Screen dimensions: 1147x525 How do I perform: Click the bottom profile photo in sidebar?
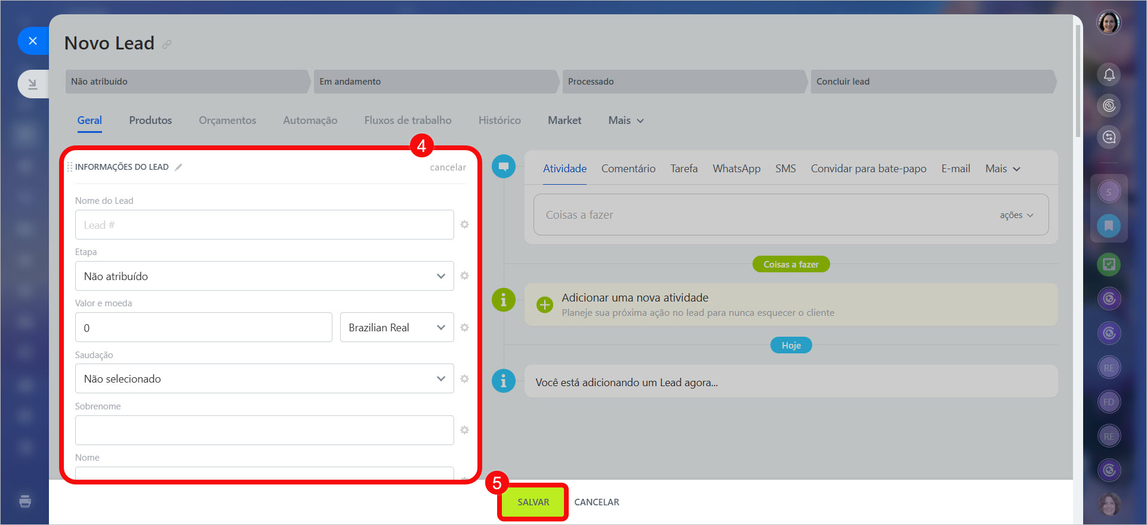pyautogui.click(x=1109, y=505)
